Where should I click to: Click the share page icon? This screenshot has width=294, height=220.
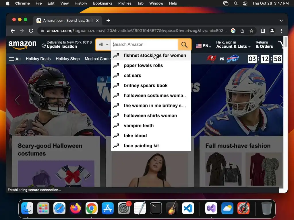pos(242,31)
